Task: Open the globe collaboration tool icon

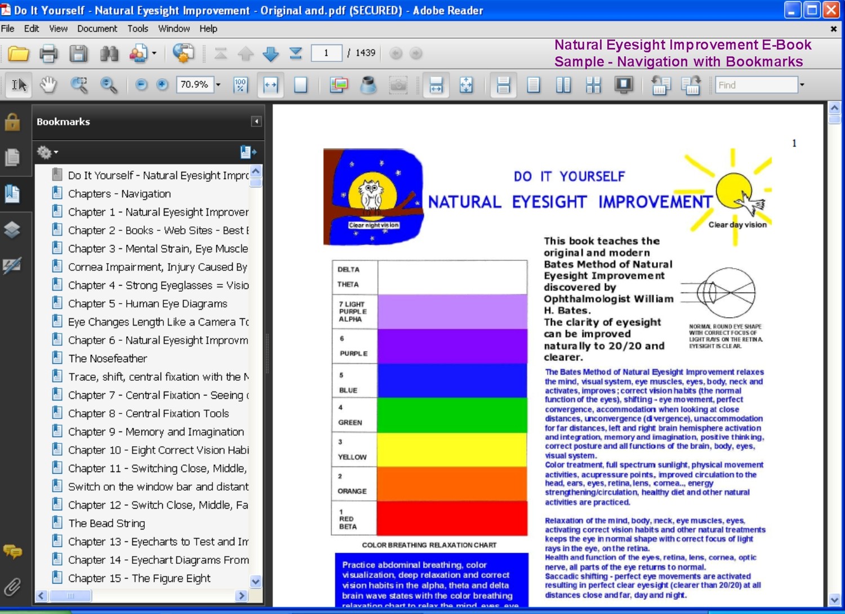Action: 183,54
